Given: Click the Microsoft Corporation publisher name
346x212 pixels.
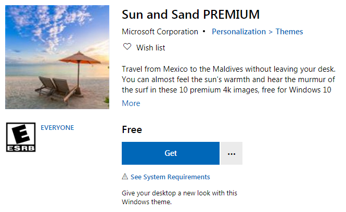Looking at the screenshot, I should tap(160, 32).
